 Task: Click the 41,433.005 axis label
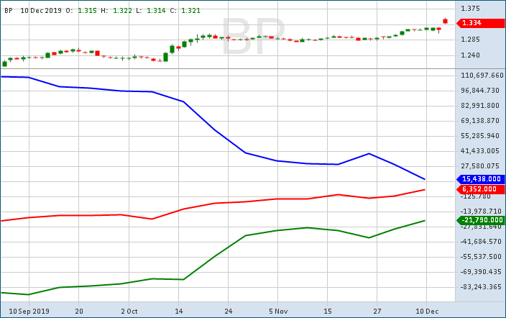480,151
